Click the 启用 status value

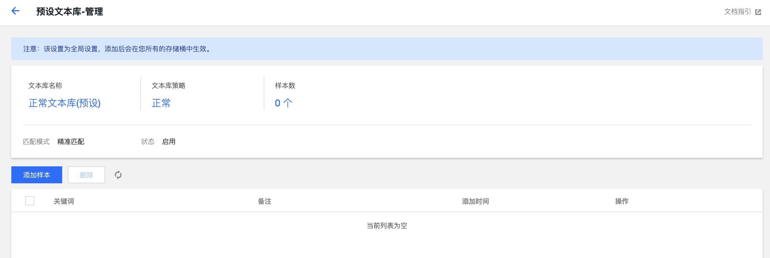click(168, 141)
